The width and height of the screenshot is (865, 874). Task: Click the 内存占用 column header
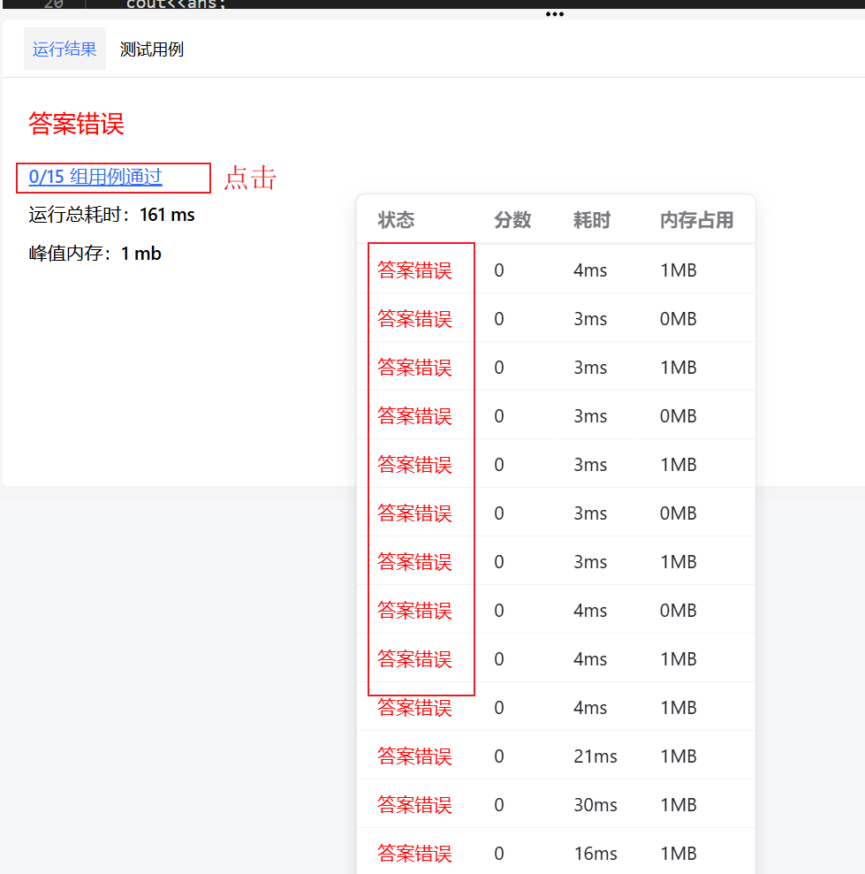pos(696,220)
